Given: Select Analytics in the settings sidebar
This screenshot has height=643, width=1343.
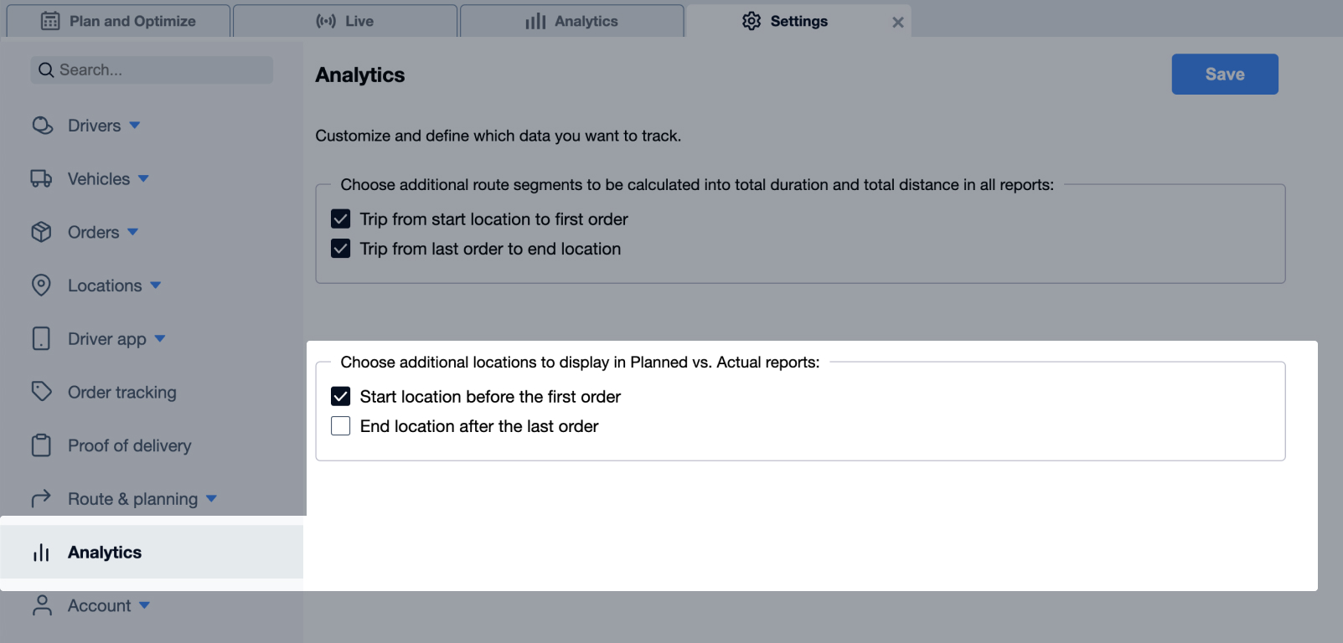Looking at the screenshot, I should click(105, 553).
